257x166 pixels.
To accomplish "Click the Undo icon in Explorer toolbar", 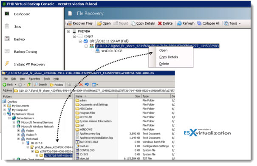I will (x=87, y=85).
